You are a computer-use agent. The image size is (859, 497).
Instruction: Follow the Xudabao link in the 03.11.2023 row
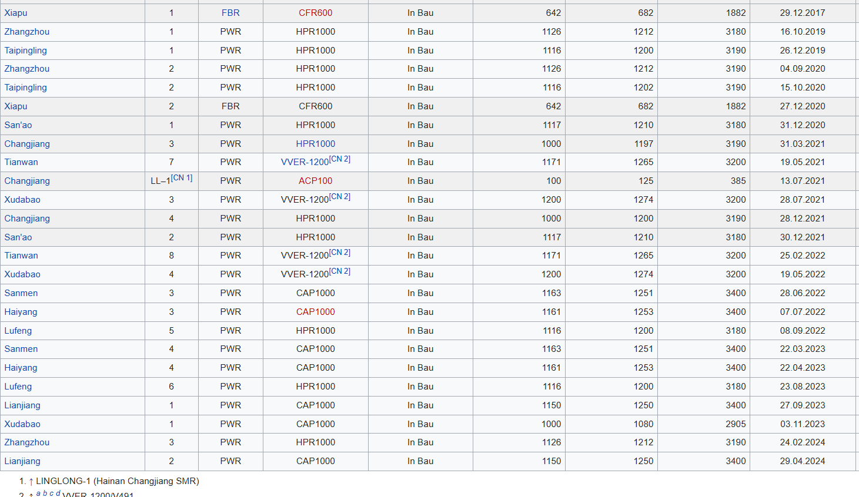[22, 424]
